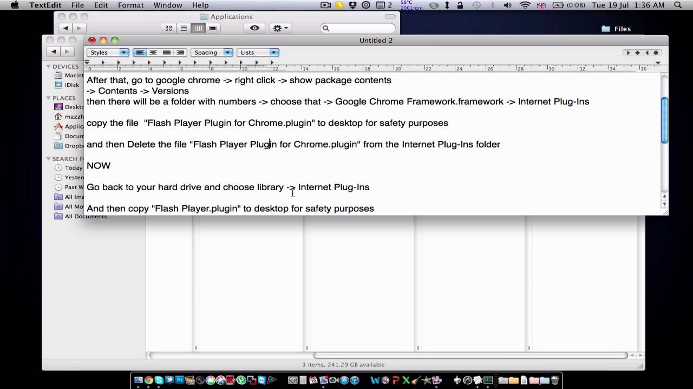This screenshot has height=389, width=693.
Task: Click the word NOW in document
Action: (99, 166)
